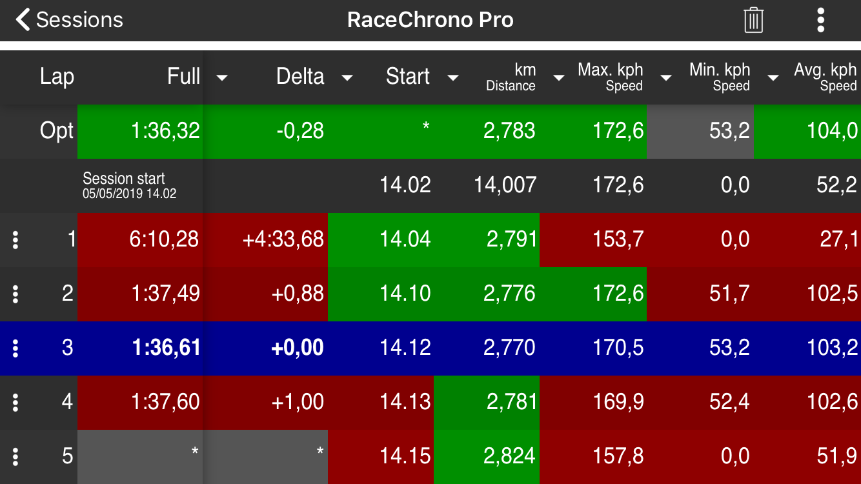The image size is (861, 484).
Task: Open the Max. kph Speed column dropdown
Action: tap(666, 77)
